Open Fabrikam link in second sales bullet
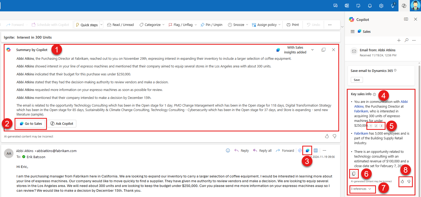 coord(361,134)
